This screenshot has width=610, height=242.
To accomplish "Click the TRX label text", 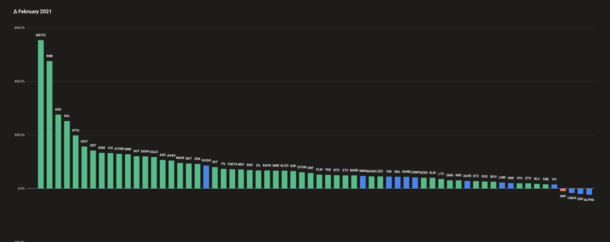I will 328,170.
